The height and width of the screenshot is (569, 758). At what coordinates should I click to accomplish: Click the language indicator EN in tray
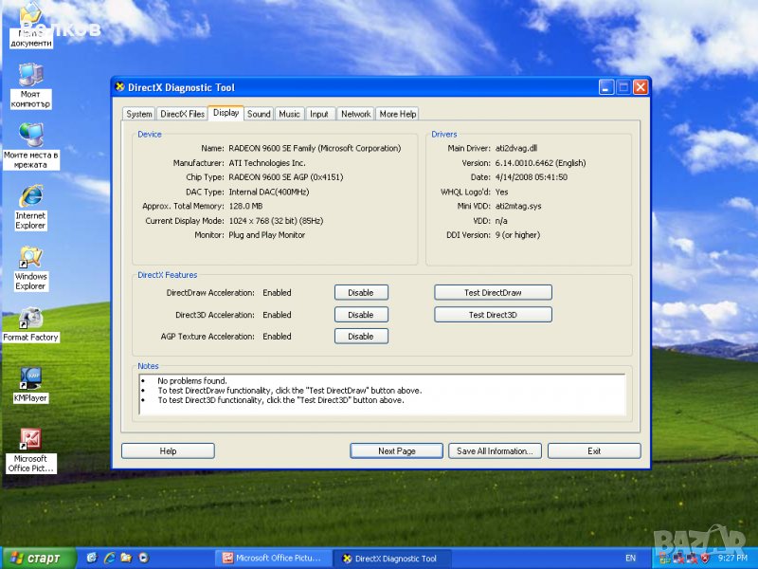[631, 559]
